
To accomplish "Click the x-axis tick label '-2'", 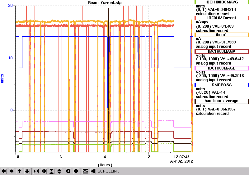I will click(x=148, y=157).
